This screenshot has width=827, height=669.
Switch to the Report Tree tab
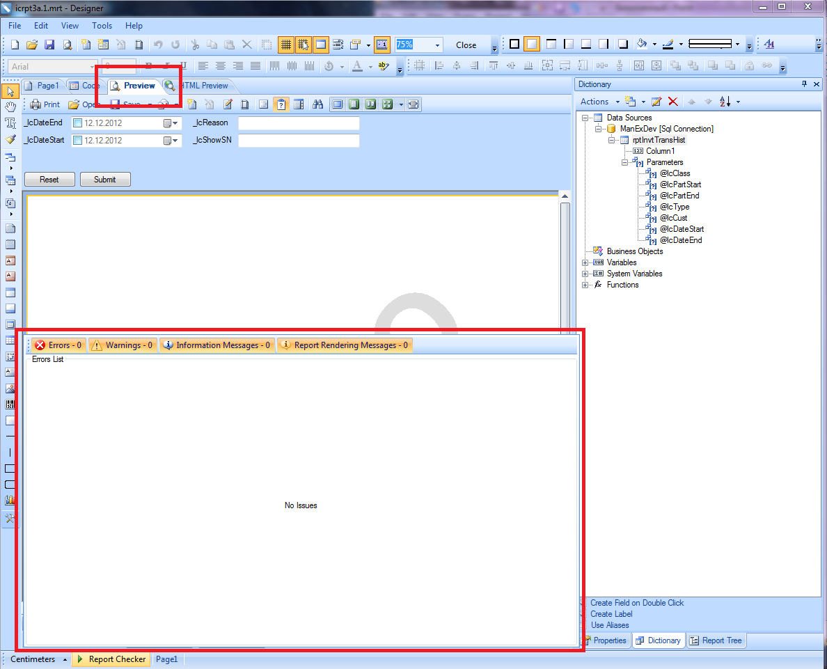pyautogui.click(x=716, y=640)
